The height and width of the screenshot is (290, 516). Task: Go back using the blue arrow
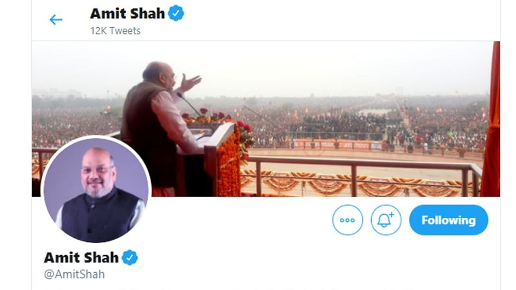click(x=56, y=20)
